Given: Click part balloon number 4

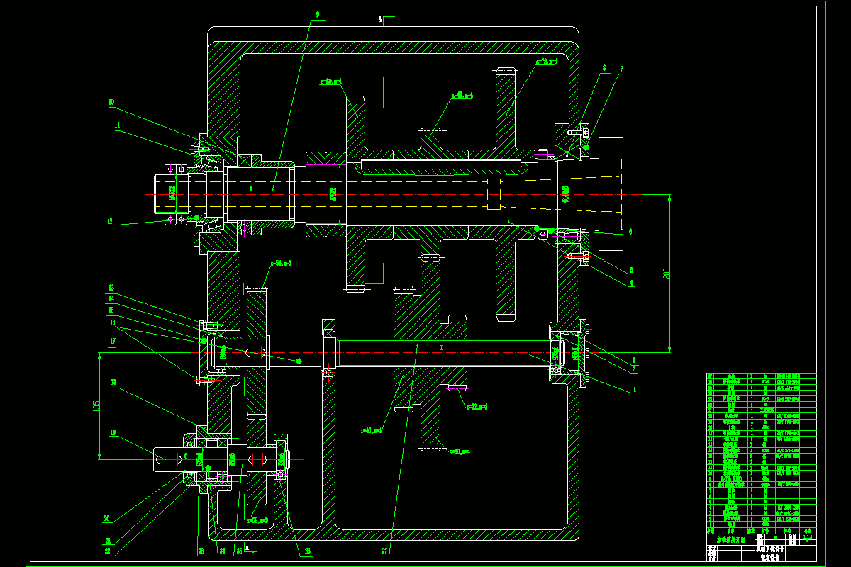Looking at the screenshot, I should 633,283.
